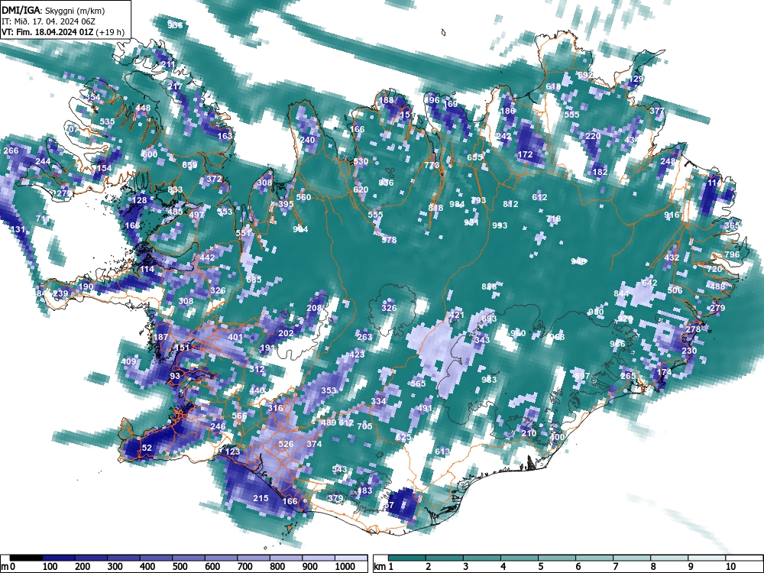
Task: Click the map value 266 at the west edge
Action: 11,151
